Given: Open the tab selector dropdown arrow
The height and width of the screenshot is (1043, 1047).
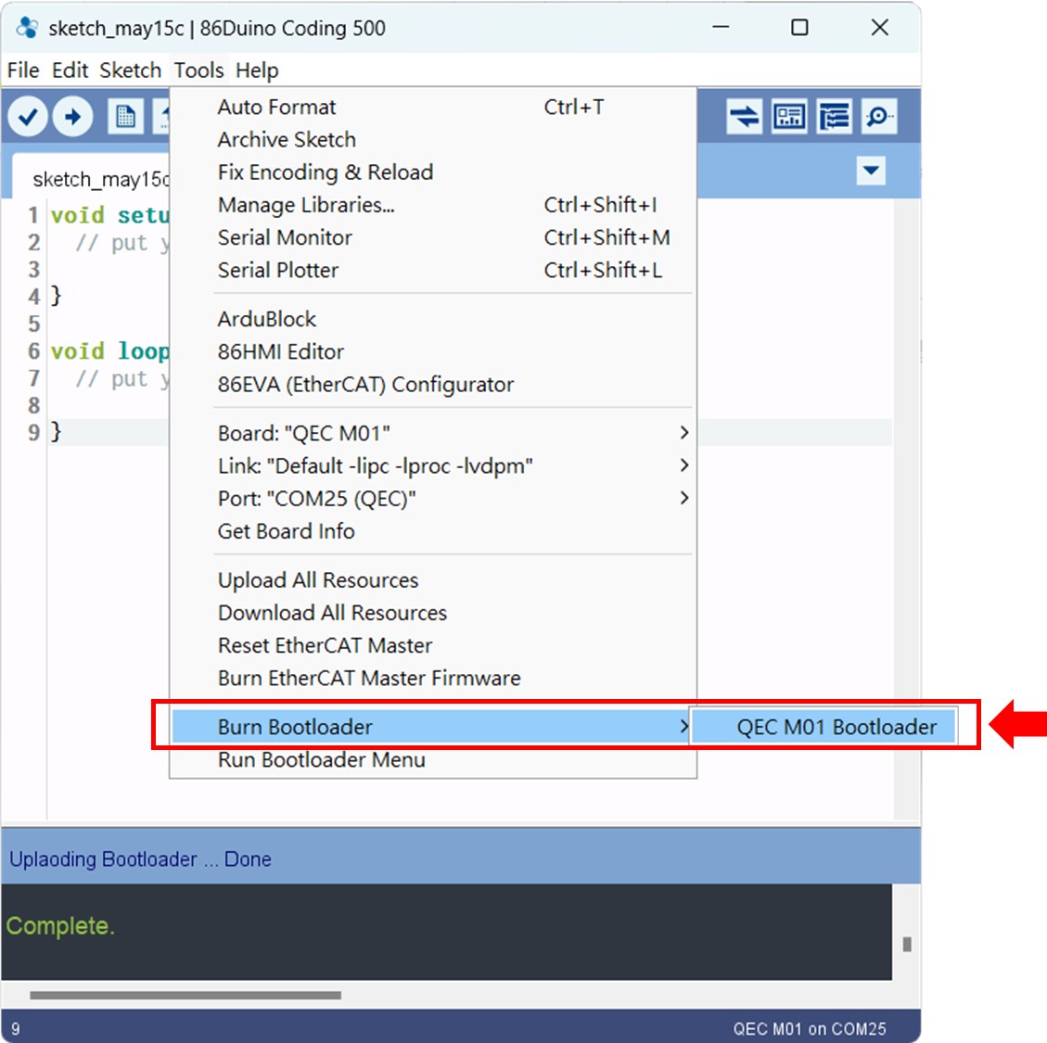Looking at the screenshot, I should click(x=870, y=172).
